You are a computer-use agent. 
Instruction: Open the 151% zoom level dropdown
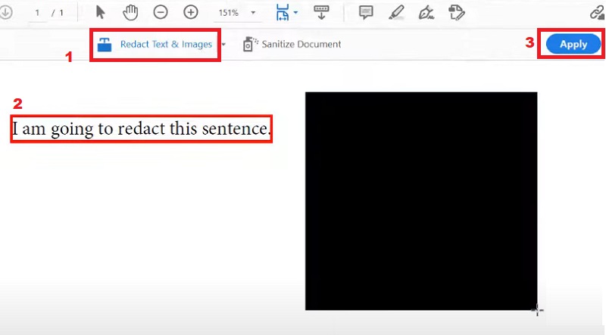[253, 13]
